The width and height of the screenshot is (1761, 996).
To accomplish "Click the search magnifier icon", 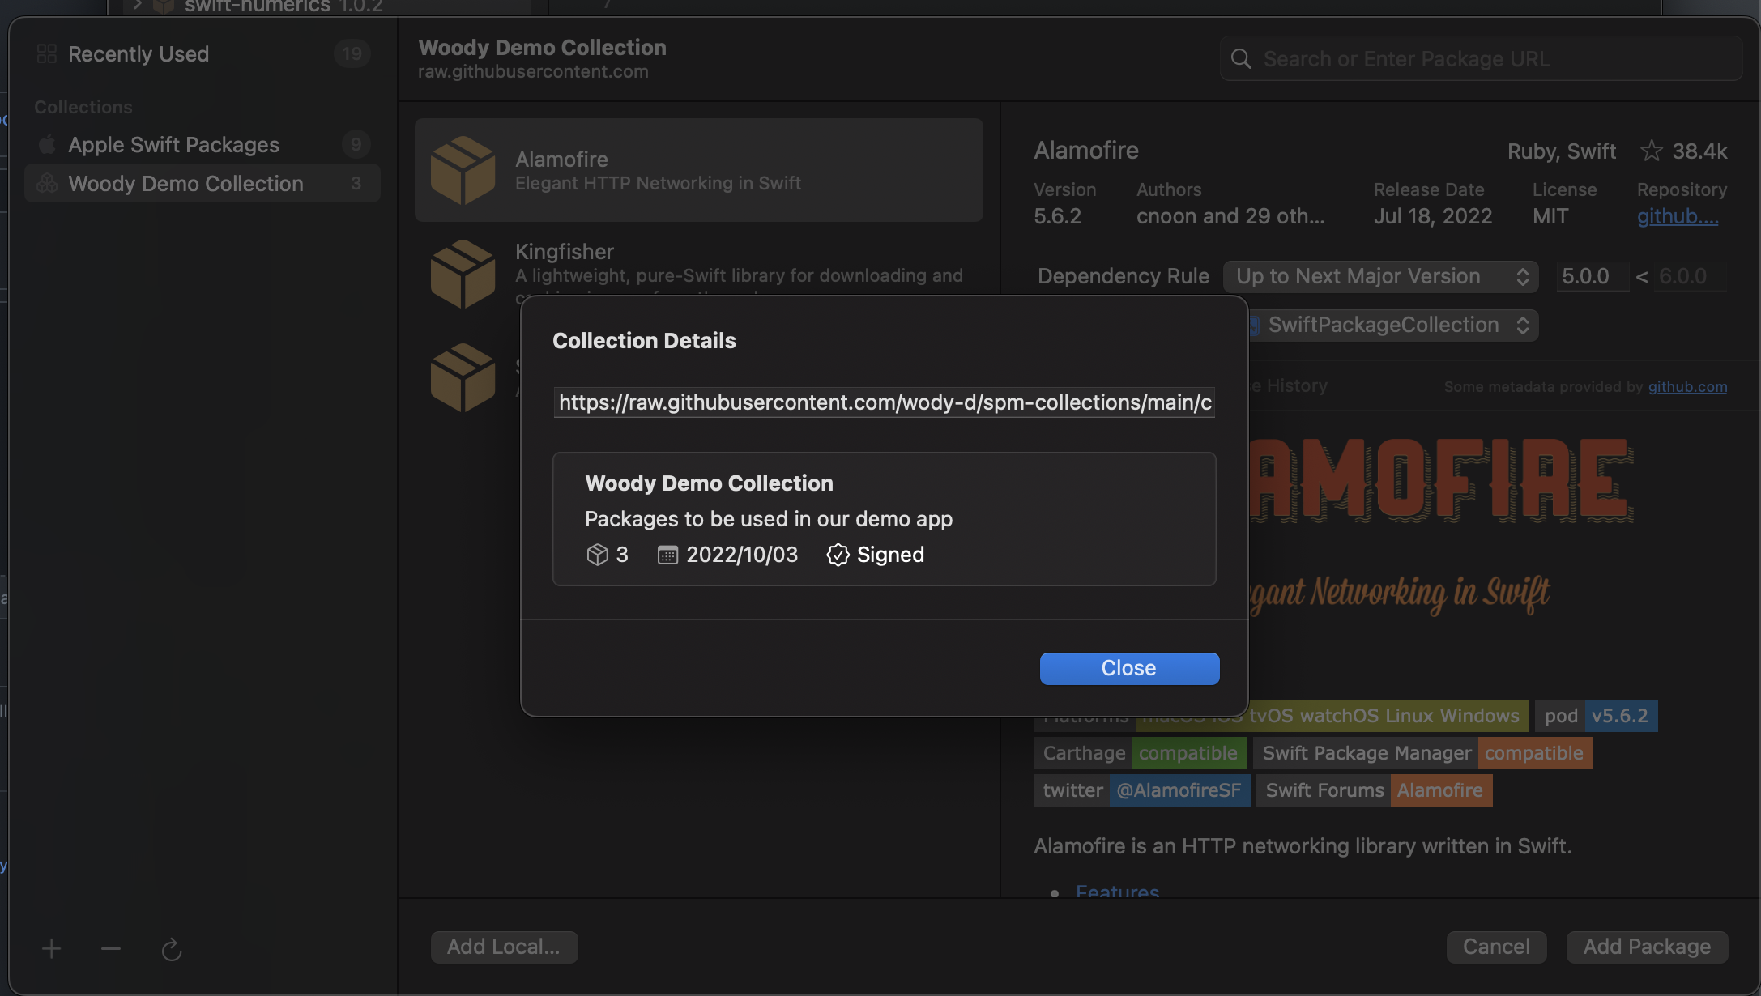I will 1241,59.
